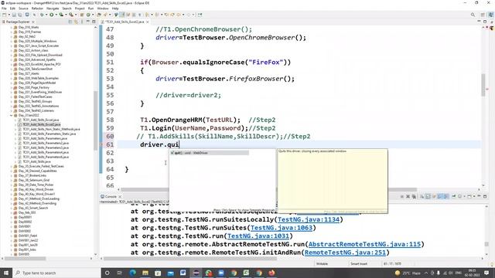Select the Day_026_TakeScreenShot package
Image resolution: width=495 pixels, height=278 pixels.
(33, 69)
